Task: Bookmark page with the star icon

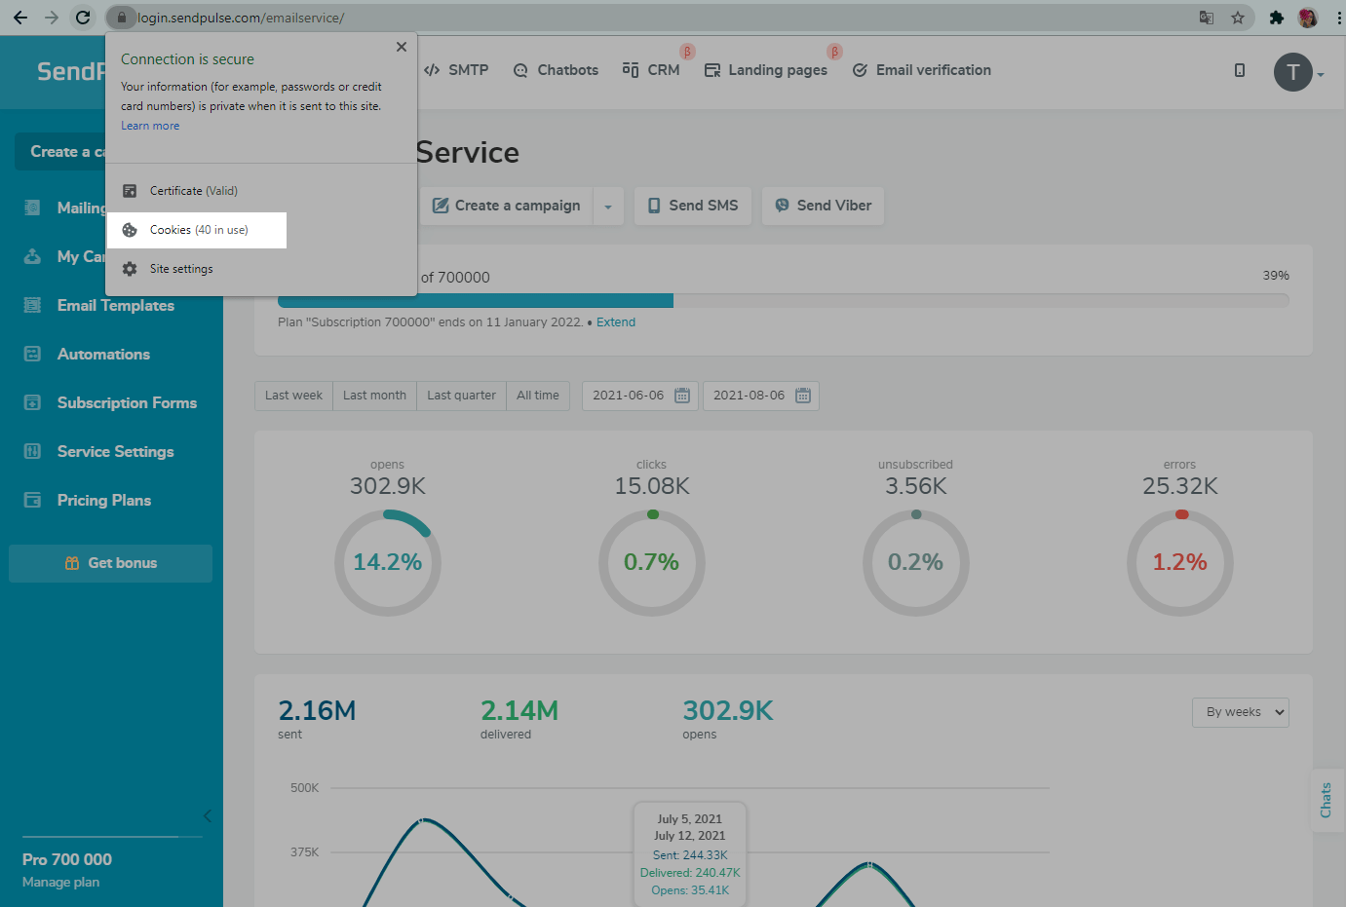Action: point(1237,18)
